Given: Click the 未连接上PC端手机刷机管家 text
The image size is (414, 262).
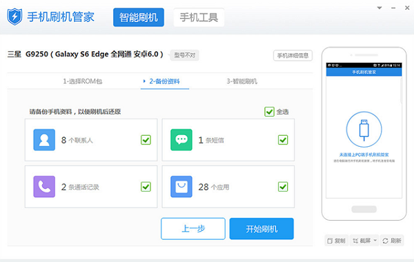Looking at the screenshot, I should point(364,154).
